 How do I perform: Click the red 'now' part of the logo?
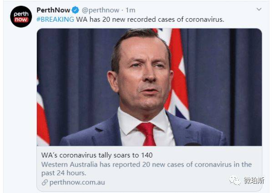coord(21,20)
